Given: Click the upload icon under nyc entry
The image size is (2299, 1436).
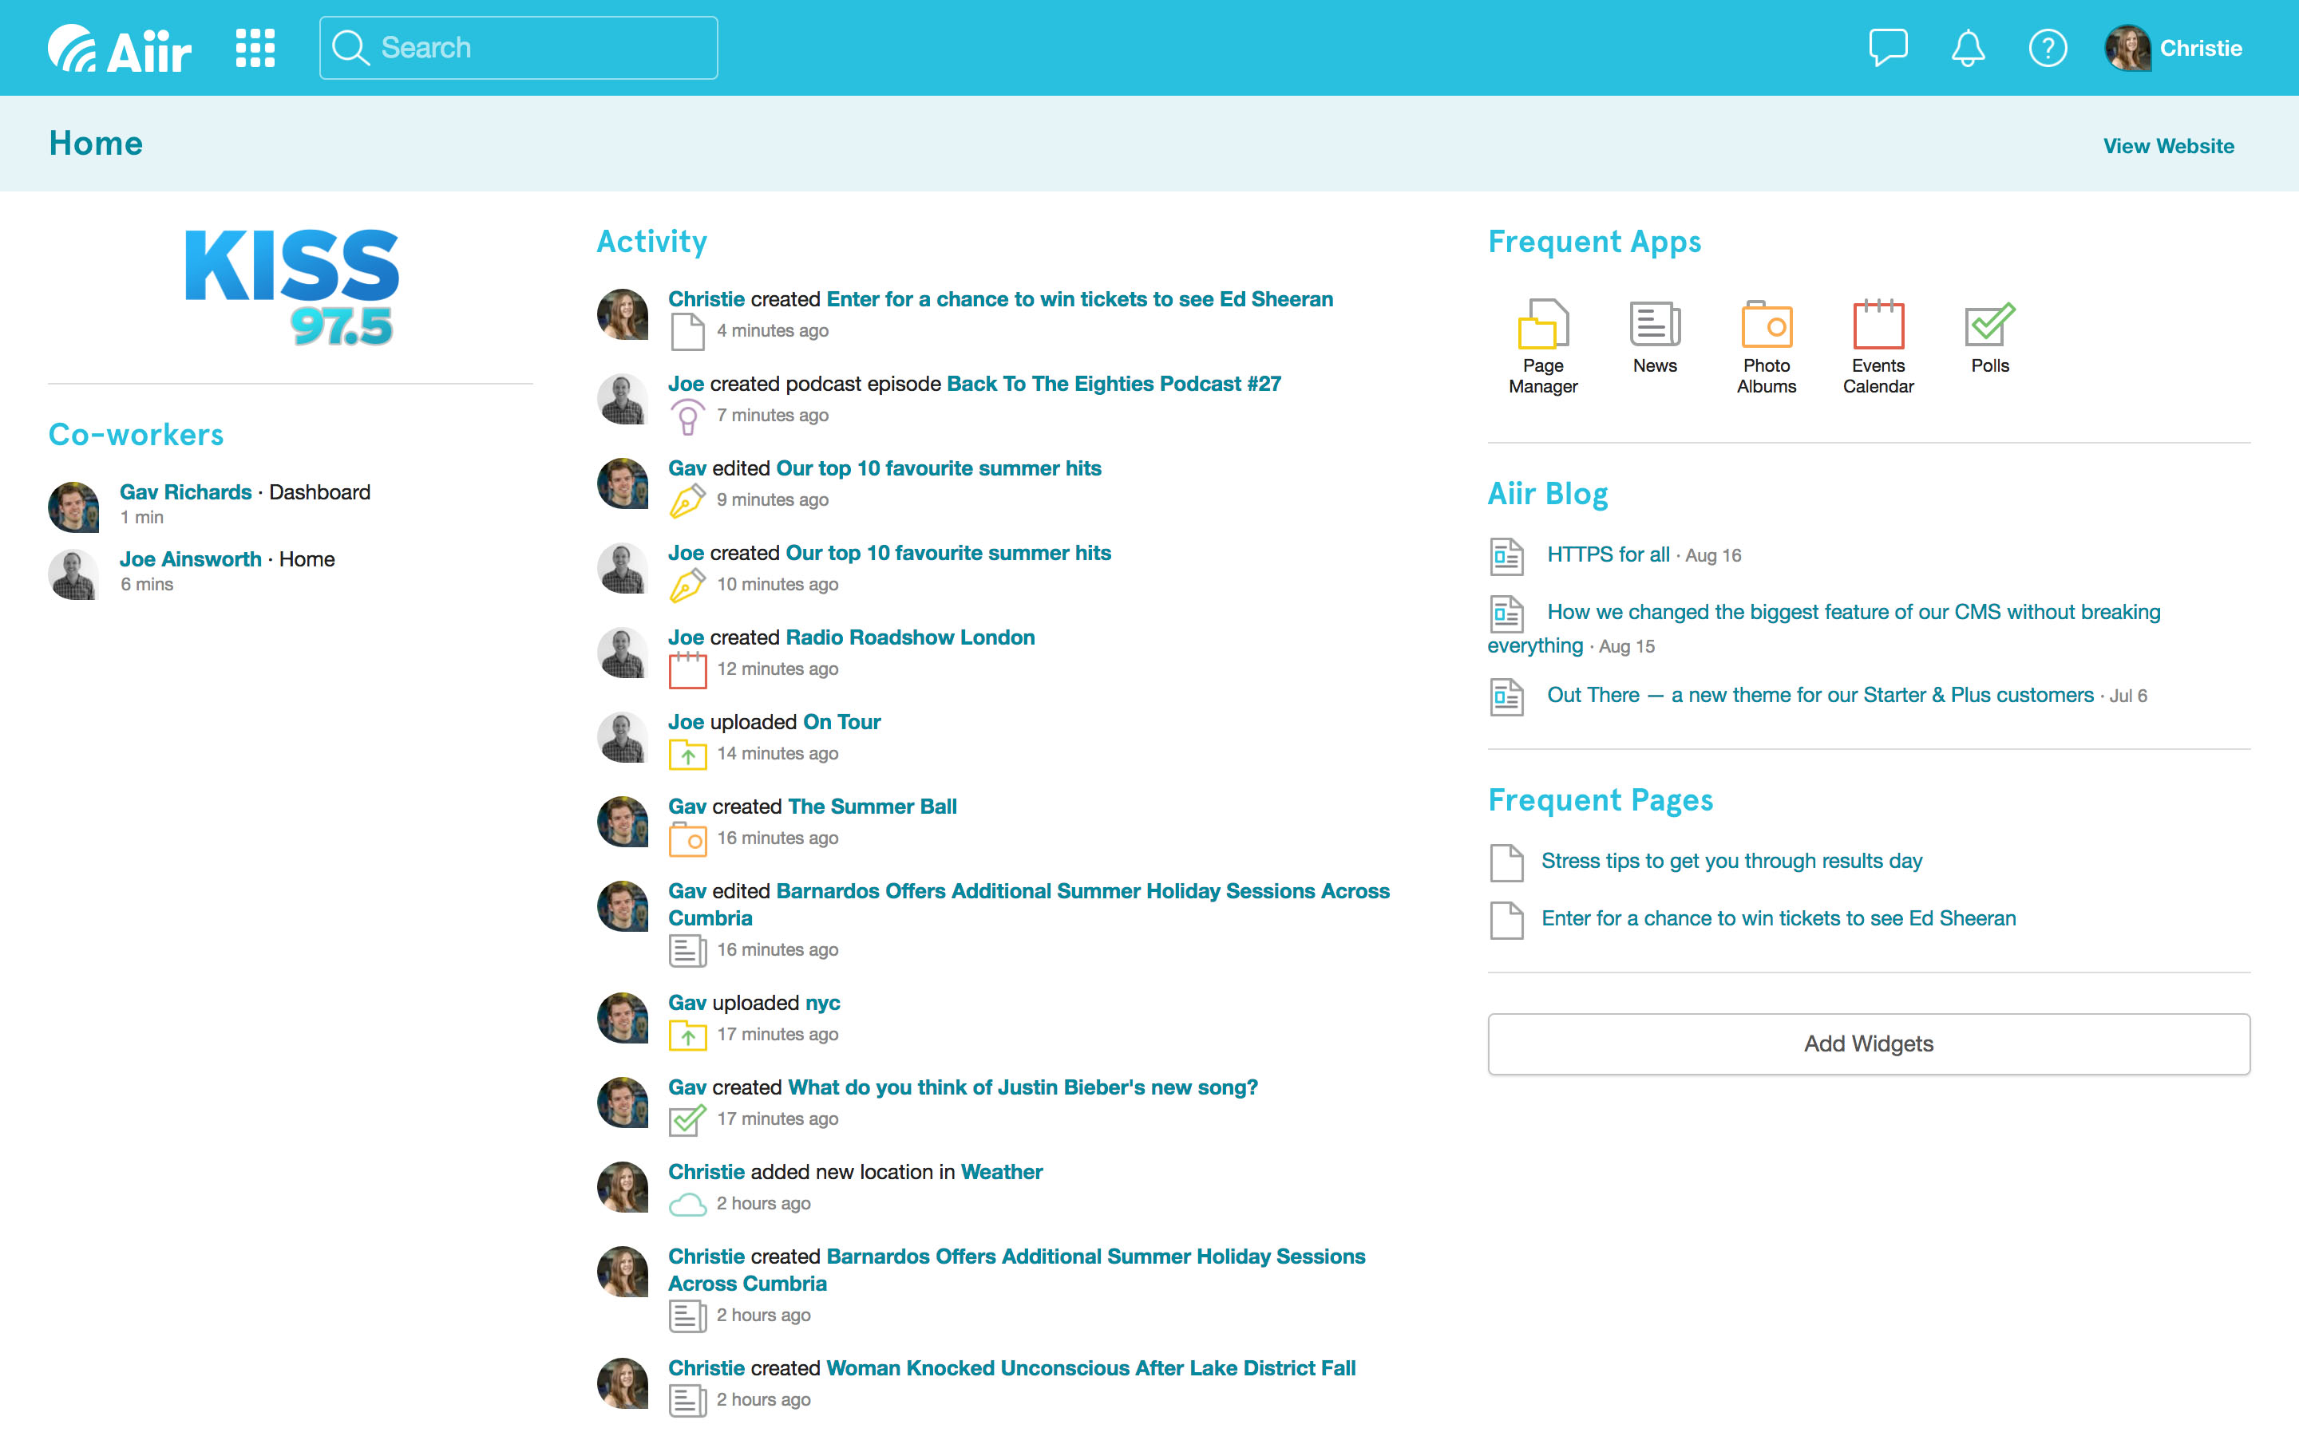Looking at the screenshot, I should click(688, 1036).
